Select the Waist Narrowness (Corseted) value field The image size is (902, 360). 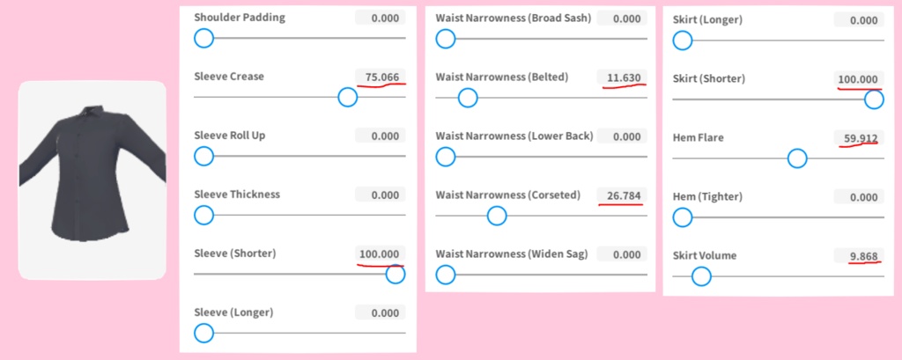(622, 195)
